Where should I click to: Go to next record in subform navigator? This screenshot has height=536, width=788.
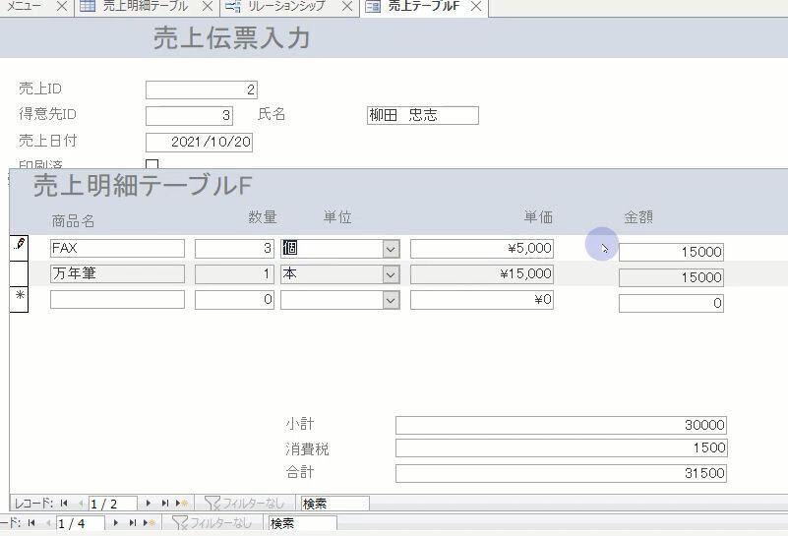click(x=149, y=504)
